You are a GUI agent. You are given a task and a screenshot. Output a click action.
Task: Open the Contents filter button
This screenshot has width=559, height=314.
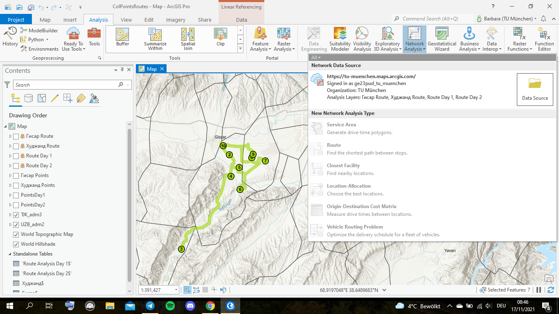[x=7, y=85]
